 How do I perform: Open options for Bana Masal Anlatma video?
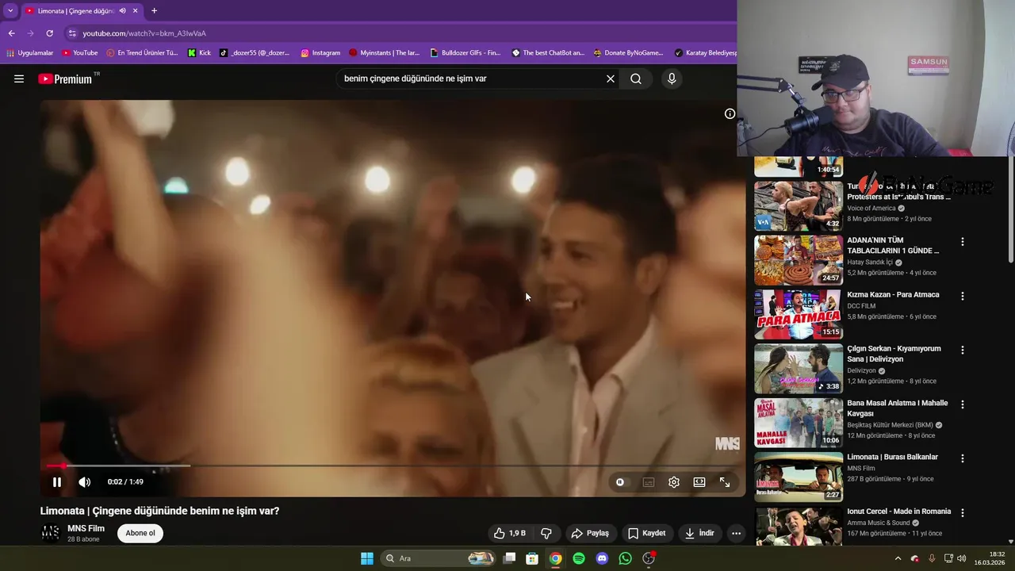[963, 404]
